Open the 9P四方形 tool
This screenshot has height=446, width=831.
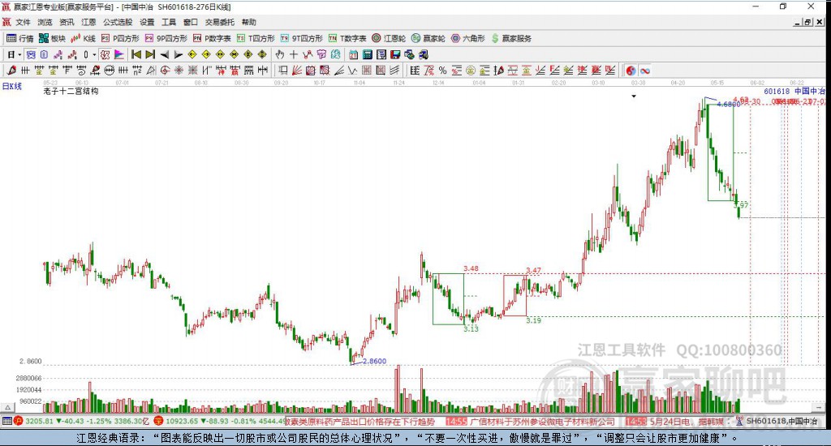pos(166,39)
